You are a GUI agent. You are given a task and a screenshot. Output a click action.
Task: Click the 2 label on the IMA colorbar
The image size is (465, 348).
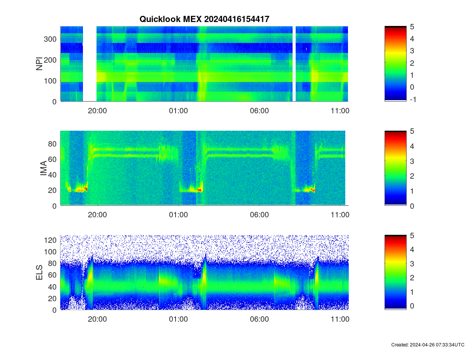tap(412, 176)
